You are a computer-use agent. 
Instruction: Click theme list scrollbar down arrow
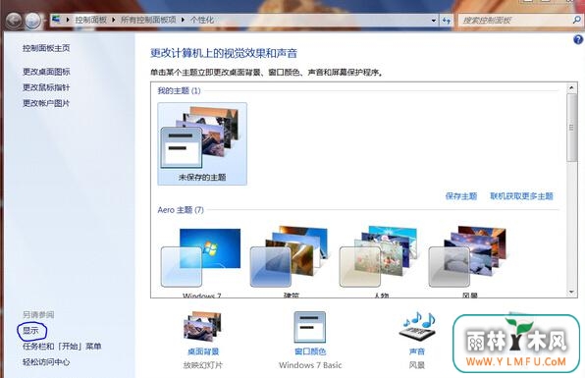(571, 293)
